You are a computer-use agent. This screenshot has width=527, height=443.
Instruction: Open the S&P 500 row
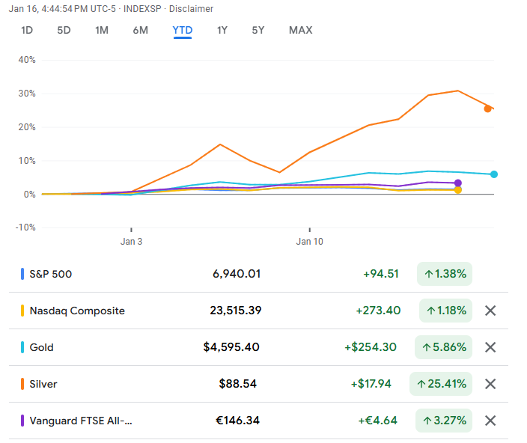51,274
